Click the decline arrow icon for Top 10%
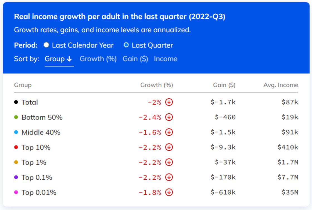Image resolution: width=312 pixels, height=210 pixels. click(x=169, y=147)
